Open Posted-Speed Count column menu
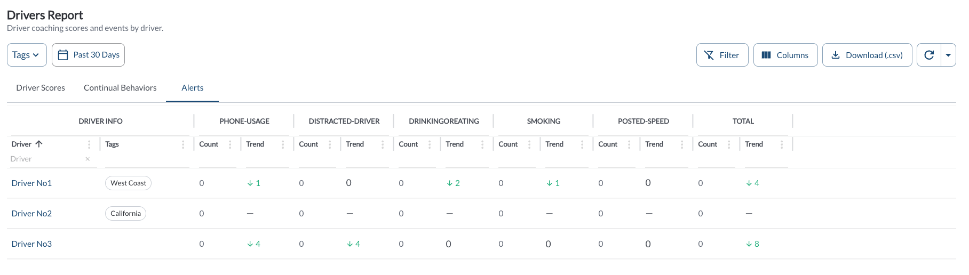Viewport: 969px width, 275px height. (629, 144)
